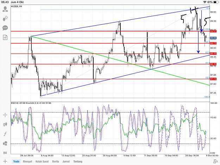Image resolution: width=220 pixels, height=165 pixels.
Task: Open the Berita tab
Action: (56, 161)
